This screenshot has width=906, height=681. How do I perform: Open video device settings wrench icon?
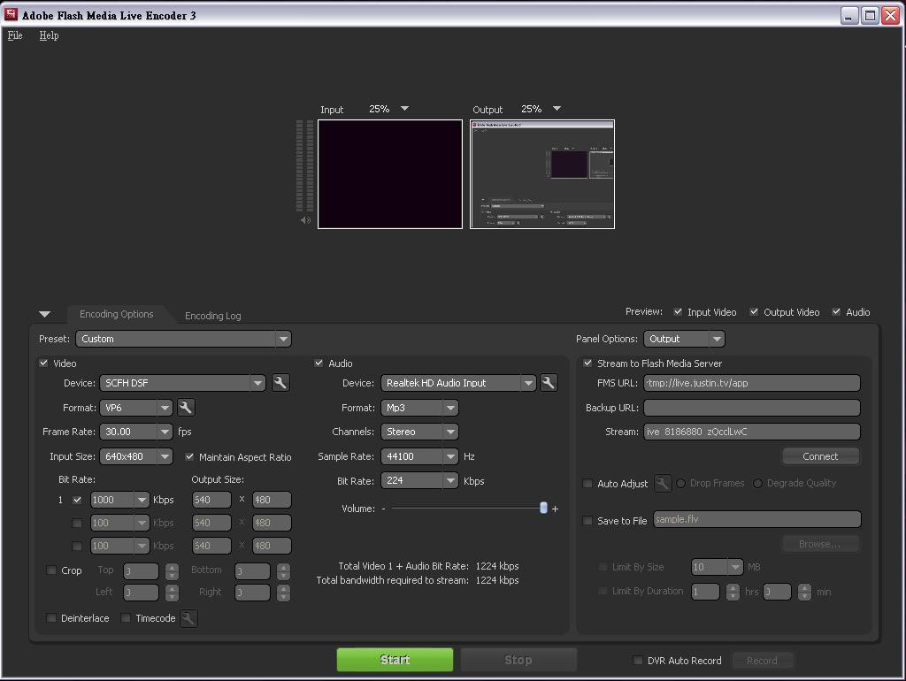pos(280,383)
